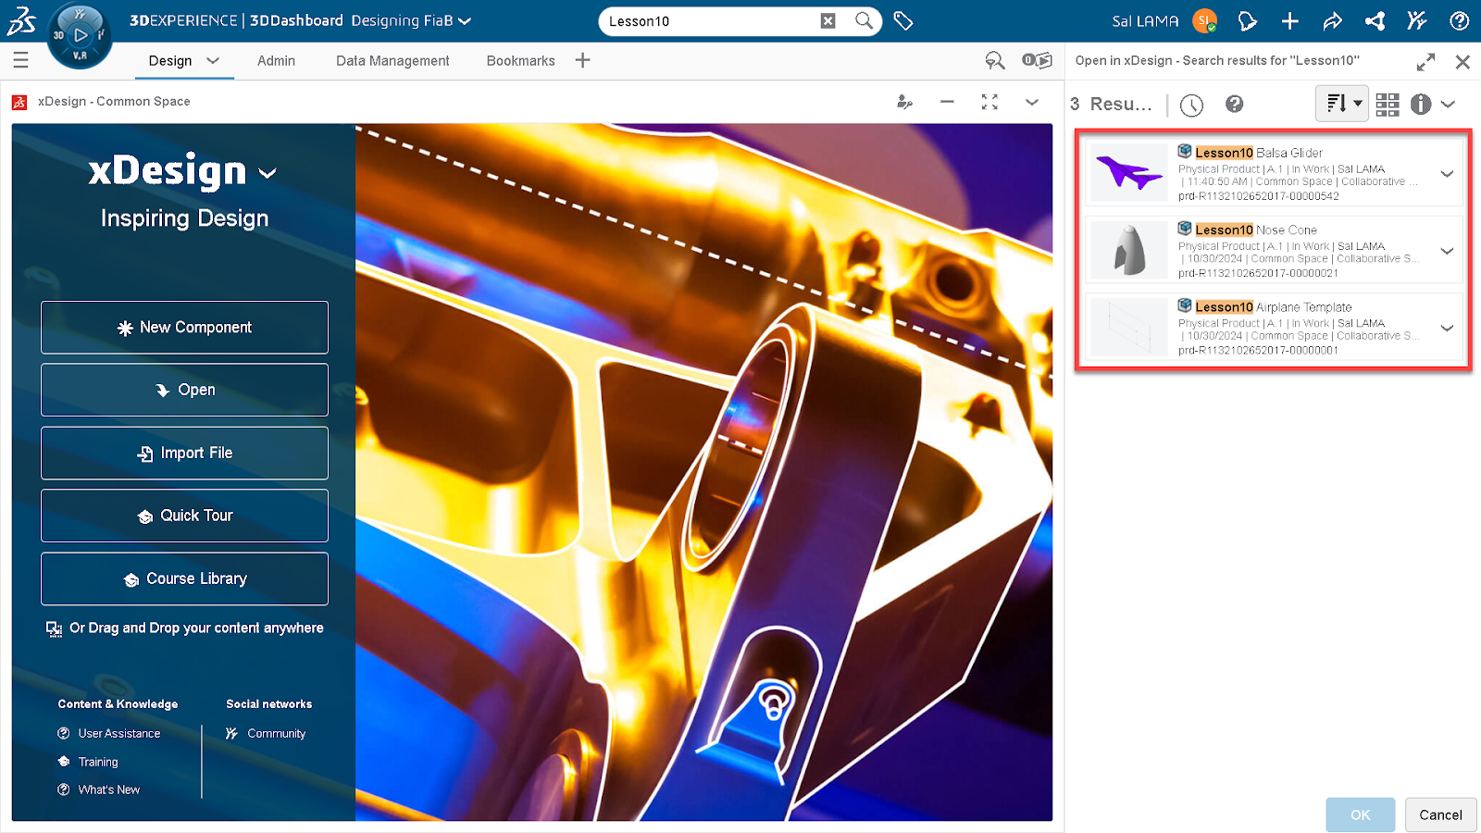Confirm with the OK button
The height and width of the screenshot is (833, 1481).
[1360, 814]
